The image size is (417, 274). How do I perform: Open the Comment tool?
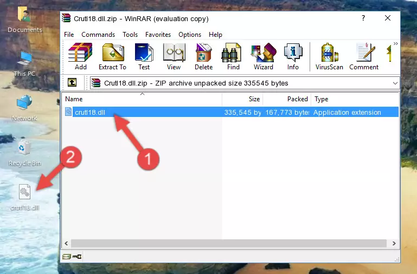pyautogui.click(x=364, y=56)
